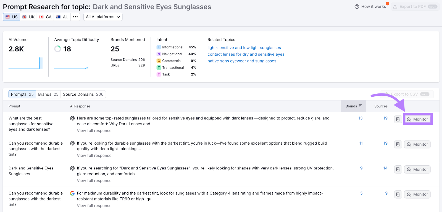This screenshot has height=212, width=442.
Task: Select the UK location tab
Action: [x=28, y=17]
